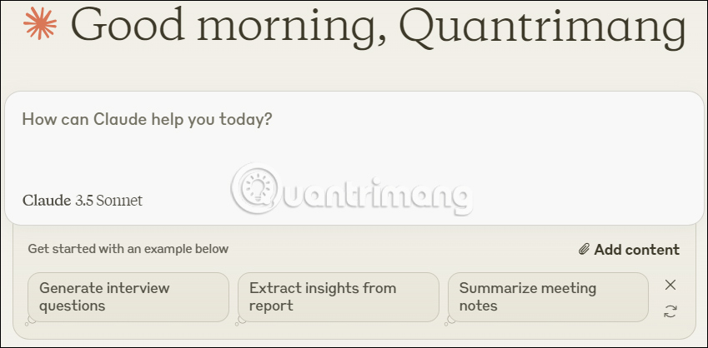Click the "Get started with an example below" text
The width and height of the screenshot is (708, 348).
click(128, 249)
